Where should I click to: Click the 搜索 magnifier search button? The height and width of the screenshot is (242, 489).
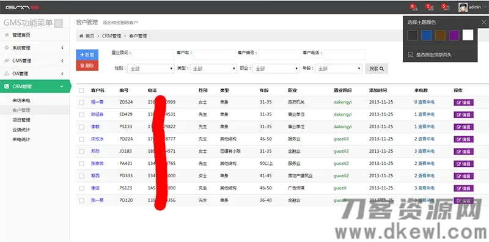click(x=377, y=68)
